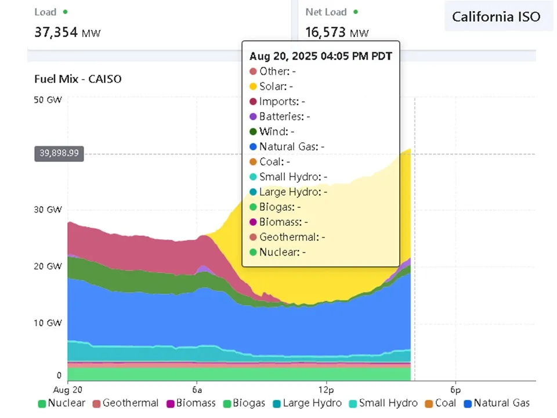Click the California ISO label
Viewport: 557px width, 418px height.
point(496,16)
